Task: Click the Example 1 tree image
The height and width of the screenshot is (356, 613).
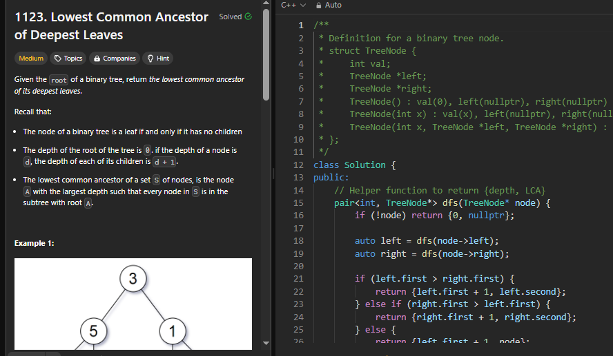Action: [133, 304]
